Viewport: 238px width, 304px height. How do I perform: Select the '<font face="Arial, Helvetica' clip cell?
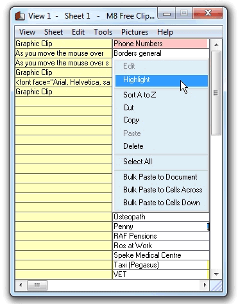click(64, 82)
